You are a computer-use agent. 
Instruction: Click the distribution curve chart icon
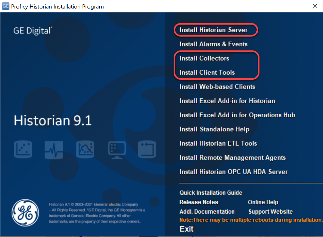click(85, 149)
